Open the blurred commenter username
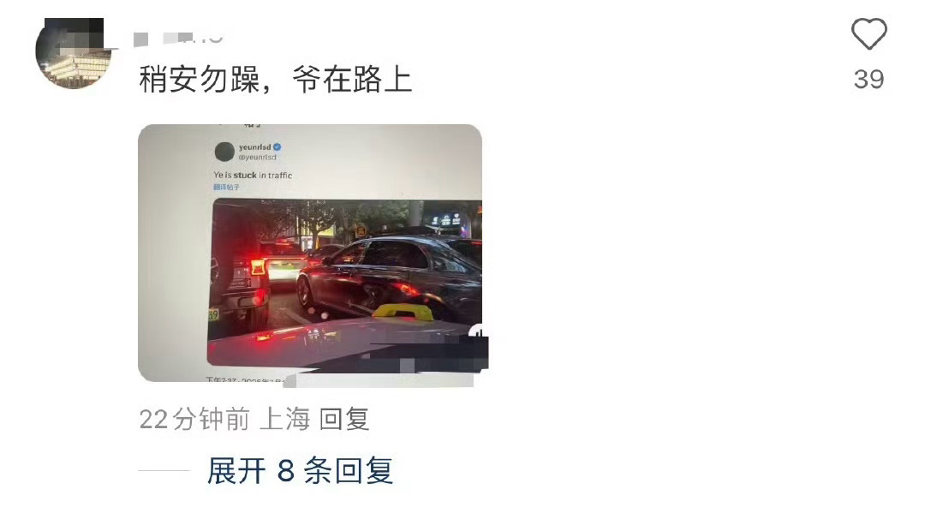The width and height of the screenshot is (925, 525). pos(179,39)
